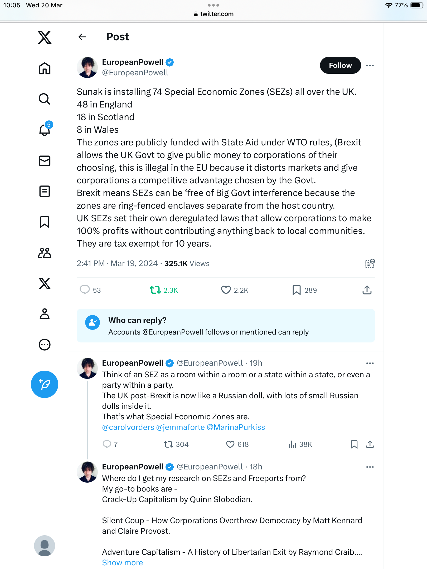Open the Profile person icon

point(45,314)
